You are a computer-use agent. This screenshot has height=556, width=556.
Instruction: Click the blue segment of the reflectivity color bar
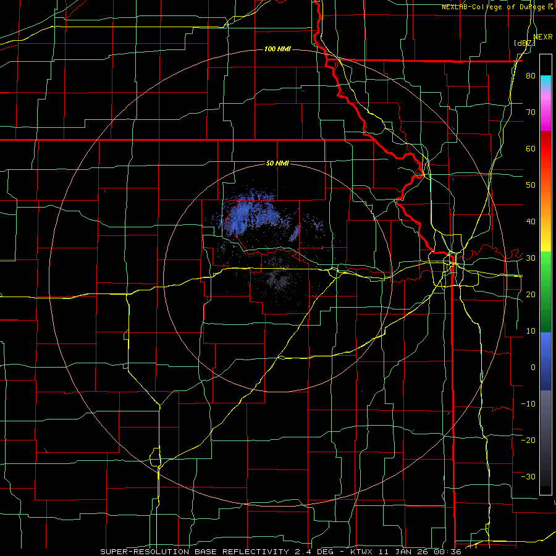(545, 361)
